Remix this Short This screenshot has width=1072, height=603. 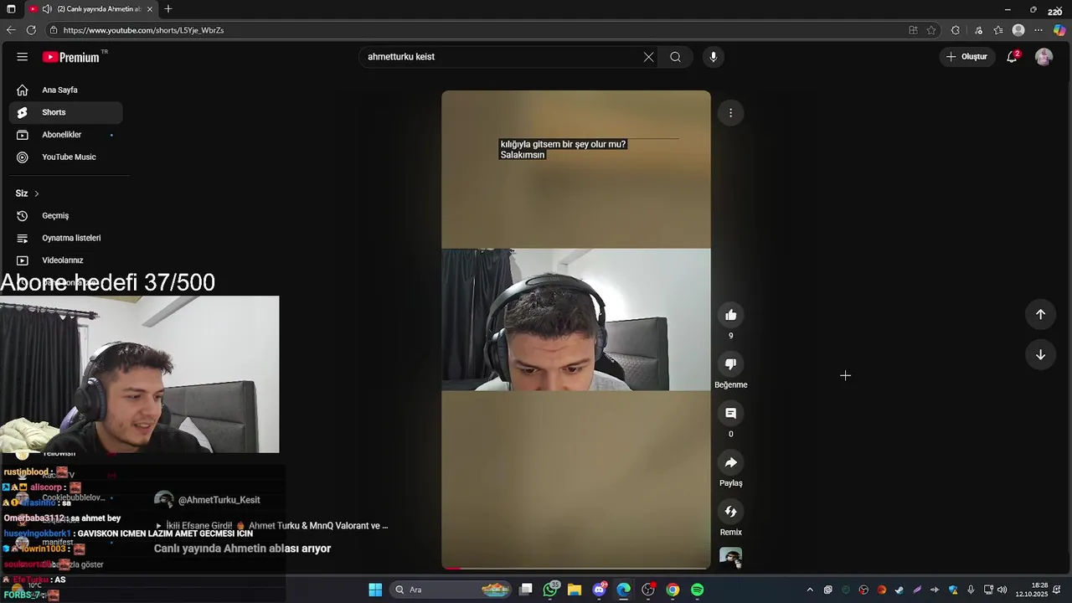(x=730, y=512)
